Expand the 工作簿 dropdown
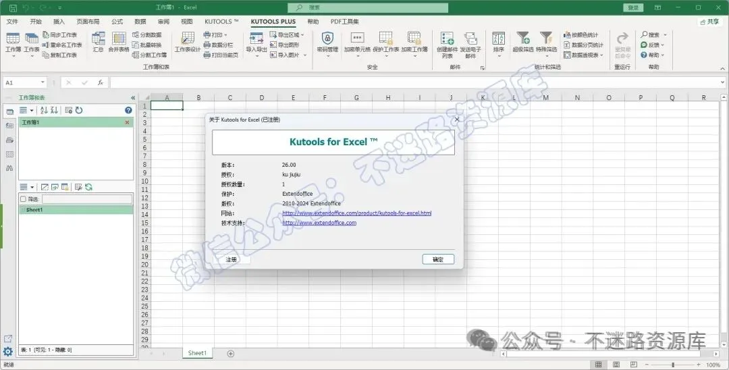 pos(13,56)
